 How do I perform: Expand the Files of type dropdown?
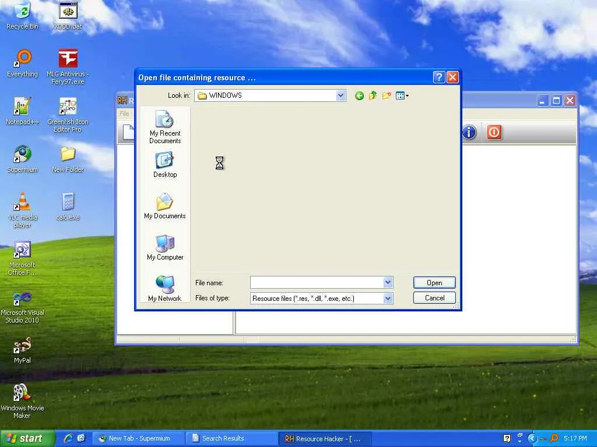(x=388, y=299)
